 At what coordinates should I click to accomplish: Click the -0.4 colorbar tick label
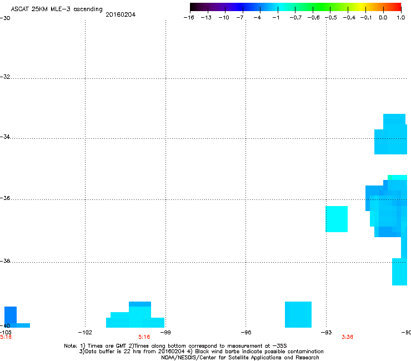pyautogui.click(x=349, y=18)
